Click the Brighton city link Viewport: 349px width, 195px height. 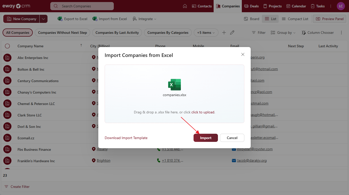click(x=104, y=161)
